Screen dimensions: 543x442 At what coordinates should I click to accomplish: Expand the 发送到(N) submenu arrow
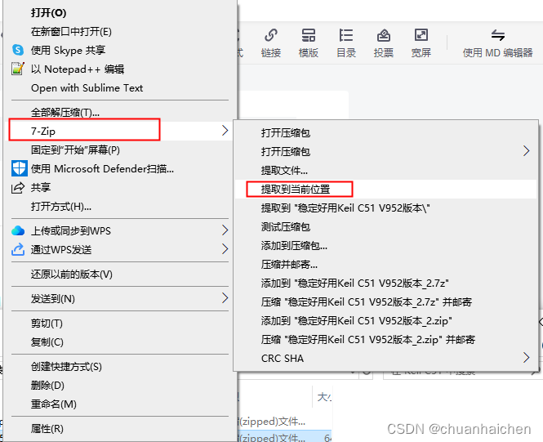(x=225, y=298)
